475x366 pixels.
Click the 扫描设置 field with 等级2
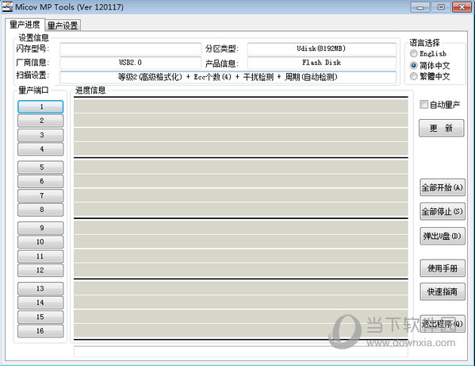coord(228,77)
